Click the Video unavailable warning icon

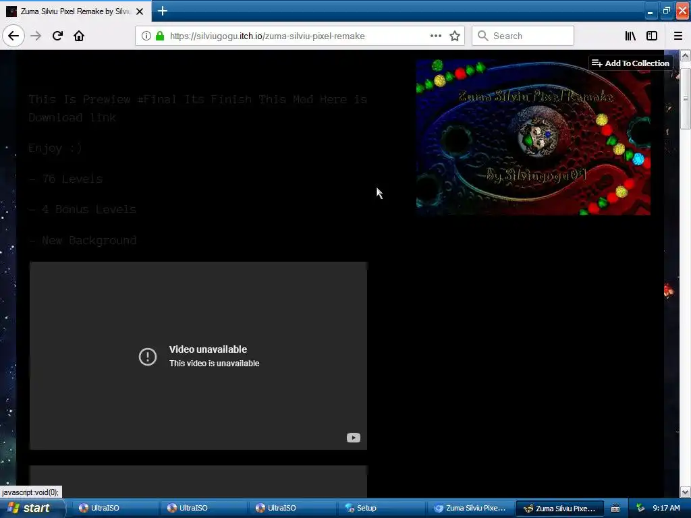tap(148, 356)
